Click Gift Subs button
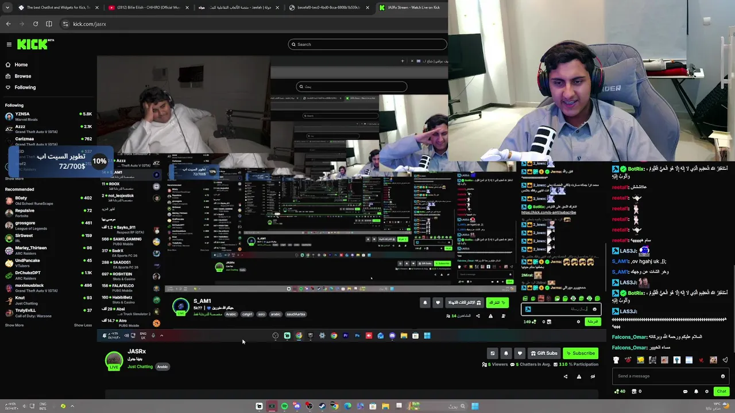735x413 pixels. click(544, 353)
